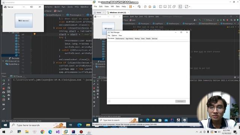
Task: Expand the power options arrow beside pause icon
Action: pyautogui.click(x=133, y=7)
